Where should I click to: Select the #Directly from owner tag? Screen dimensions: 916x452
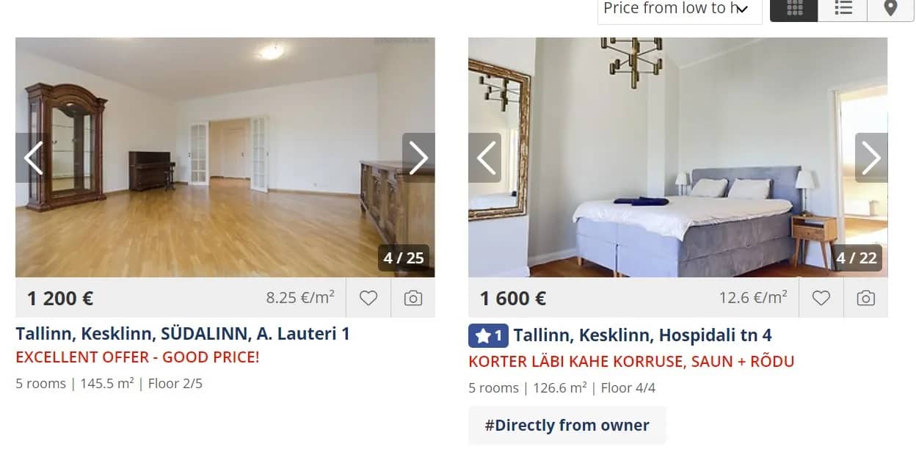[x=567, y=425]
